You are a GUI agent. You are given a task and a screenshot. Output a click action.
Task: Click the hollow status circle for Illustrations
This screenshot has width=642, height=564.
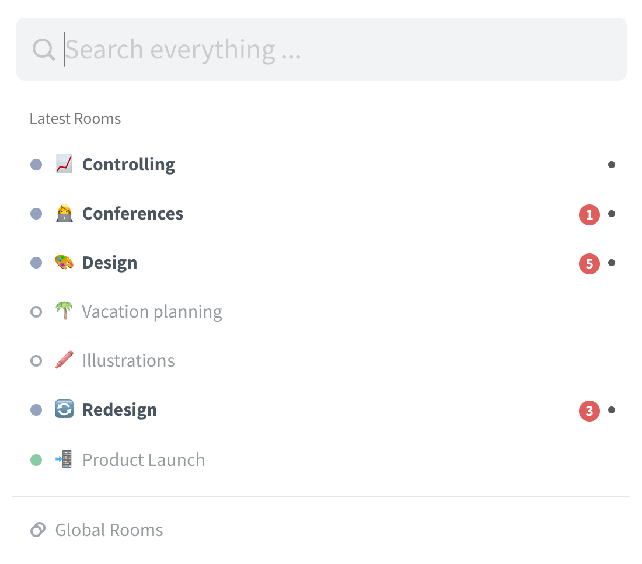click(x=36, y=361)
